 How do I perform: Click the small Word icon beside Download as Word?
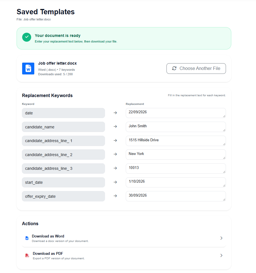point(27,238)
